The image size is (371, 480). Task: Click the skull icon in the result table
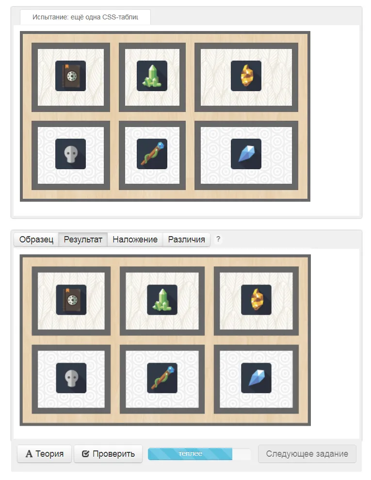[71, 378]
